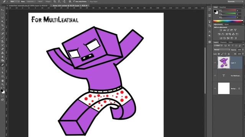Select the Eraser tool
Viewport: 245px width, 137px height.
coord(2,49)
